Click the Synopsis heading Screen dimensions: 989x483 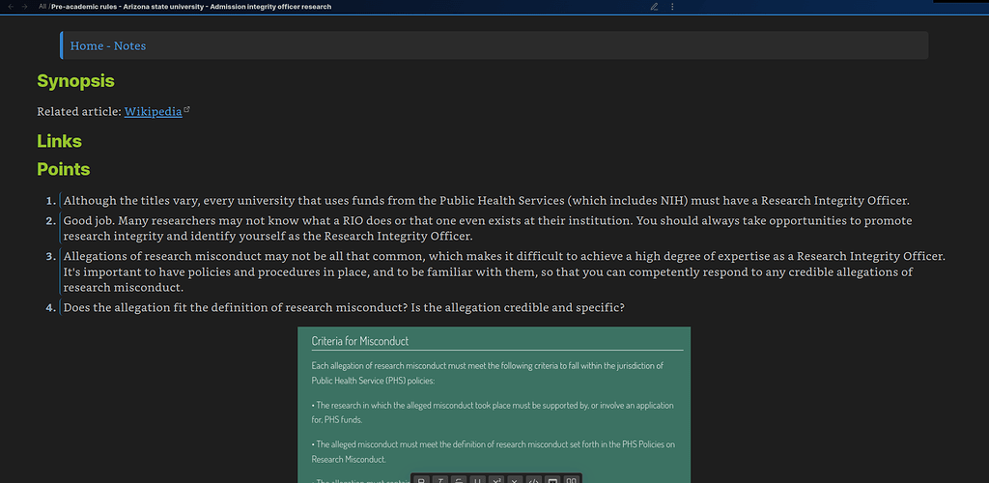click(75, 81)
